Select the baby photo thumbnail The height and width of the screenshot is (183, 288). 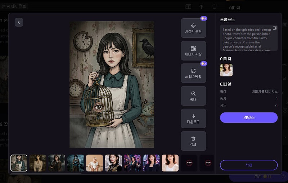click(x=94, y=163)
